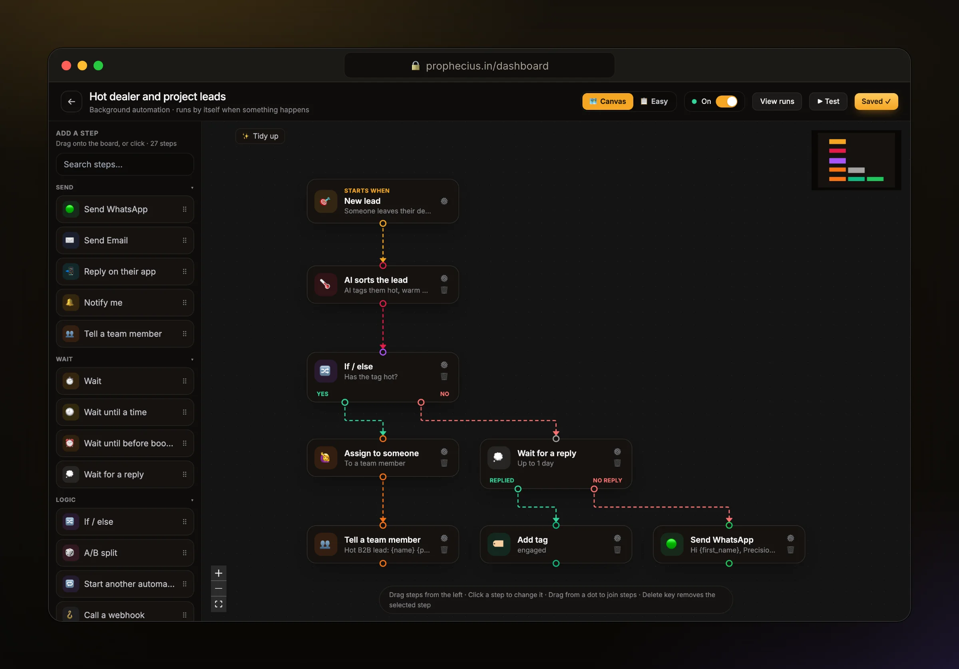Open settings gear on If / else node
Screen dimensions: 959x669
(444, 365)
